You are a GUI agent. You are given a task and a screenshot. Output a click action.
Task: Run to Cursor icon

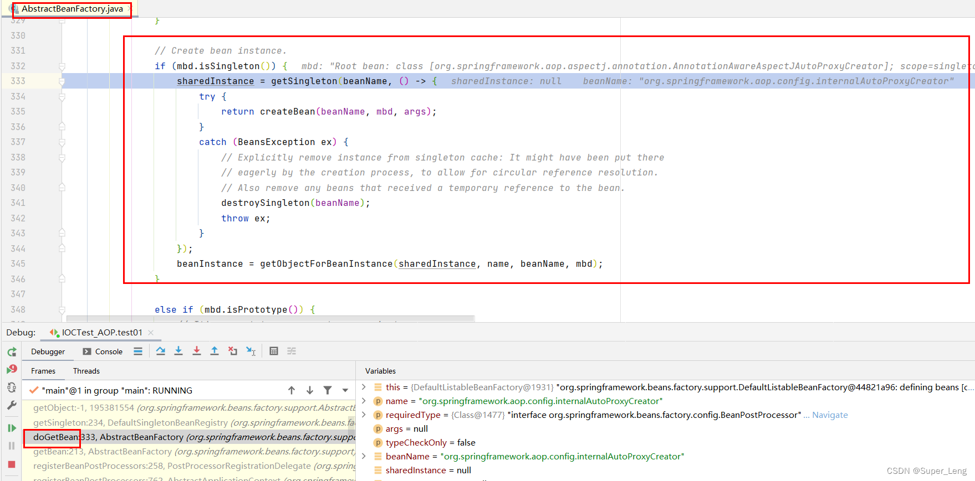tap(251, 351)
